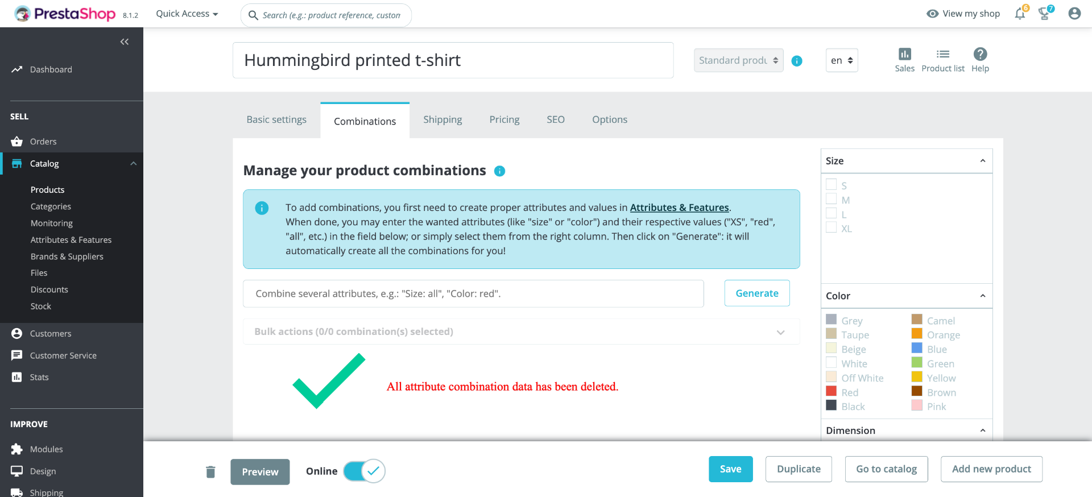Follow the Attributes & Features link
The height and width of the screenshot is (497, 1092).
tap(679, 208)
